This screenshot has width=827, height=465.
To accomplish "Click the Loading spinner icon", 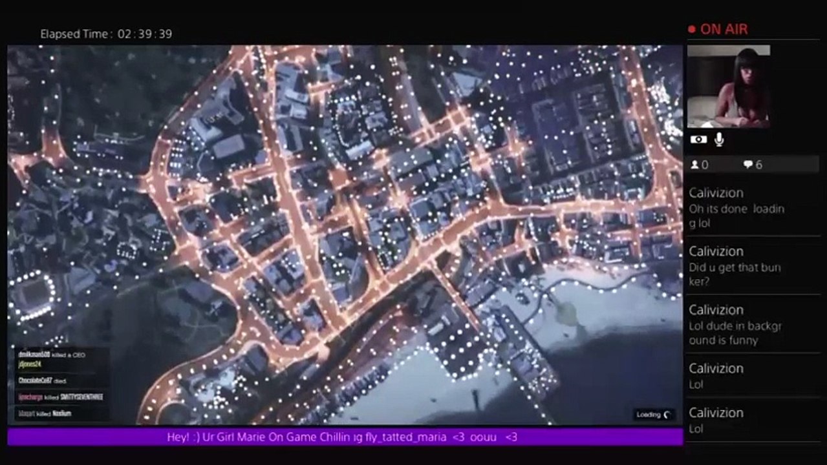I will tap(667, 415).
